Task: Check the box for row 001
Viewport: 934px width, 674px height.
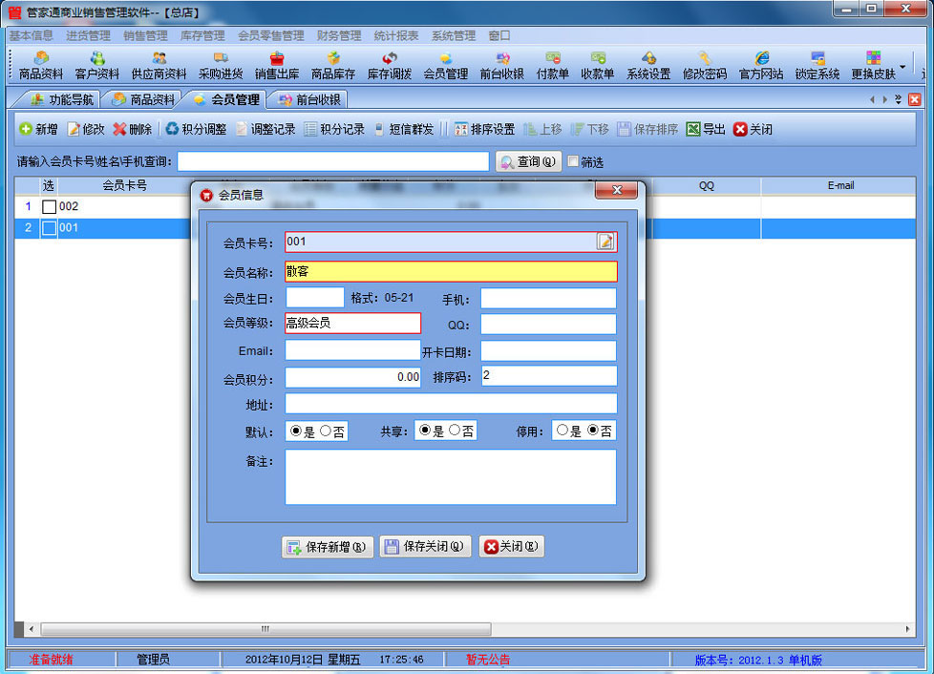Action: click(50, 227)
